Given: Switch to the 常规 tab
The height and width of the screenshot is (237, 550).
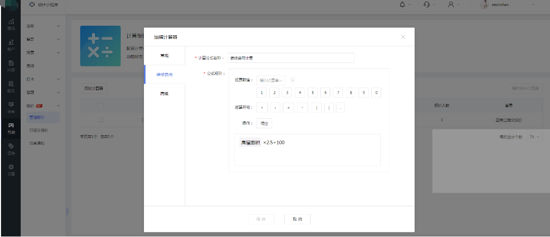Looking at the screenshot, I should (164, 55).
